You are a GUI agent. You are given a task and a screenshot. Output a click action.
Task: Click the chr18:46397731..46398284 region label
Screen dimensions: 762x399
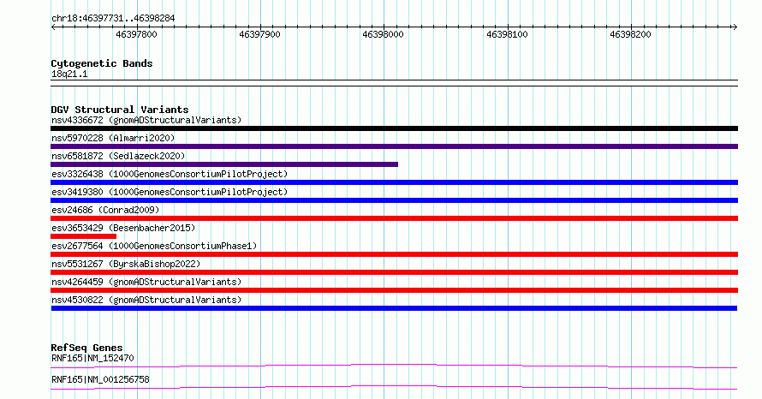113,19
